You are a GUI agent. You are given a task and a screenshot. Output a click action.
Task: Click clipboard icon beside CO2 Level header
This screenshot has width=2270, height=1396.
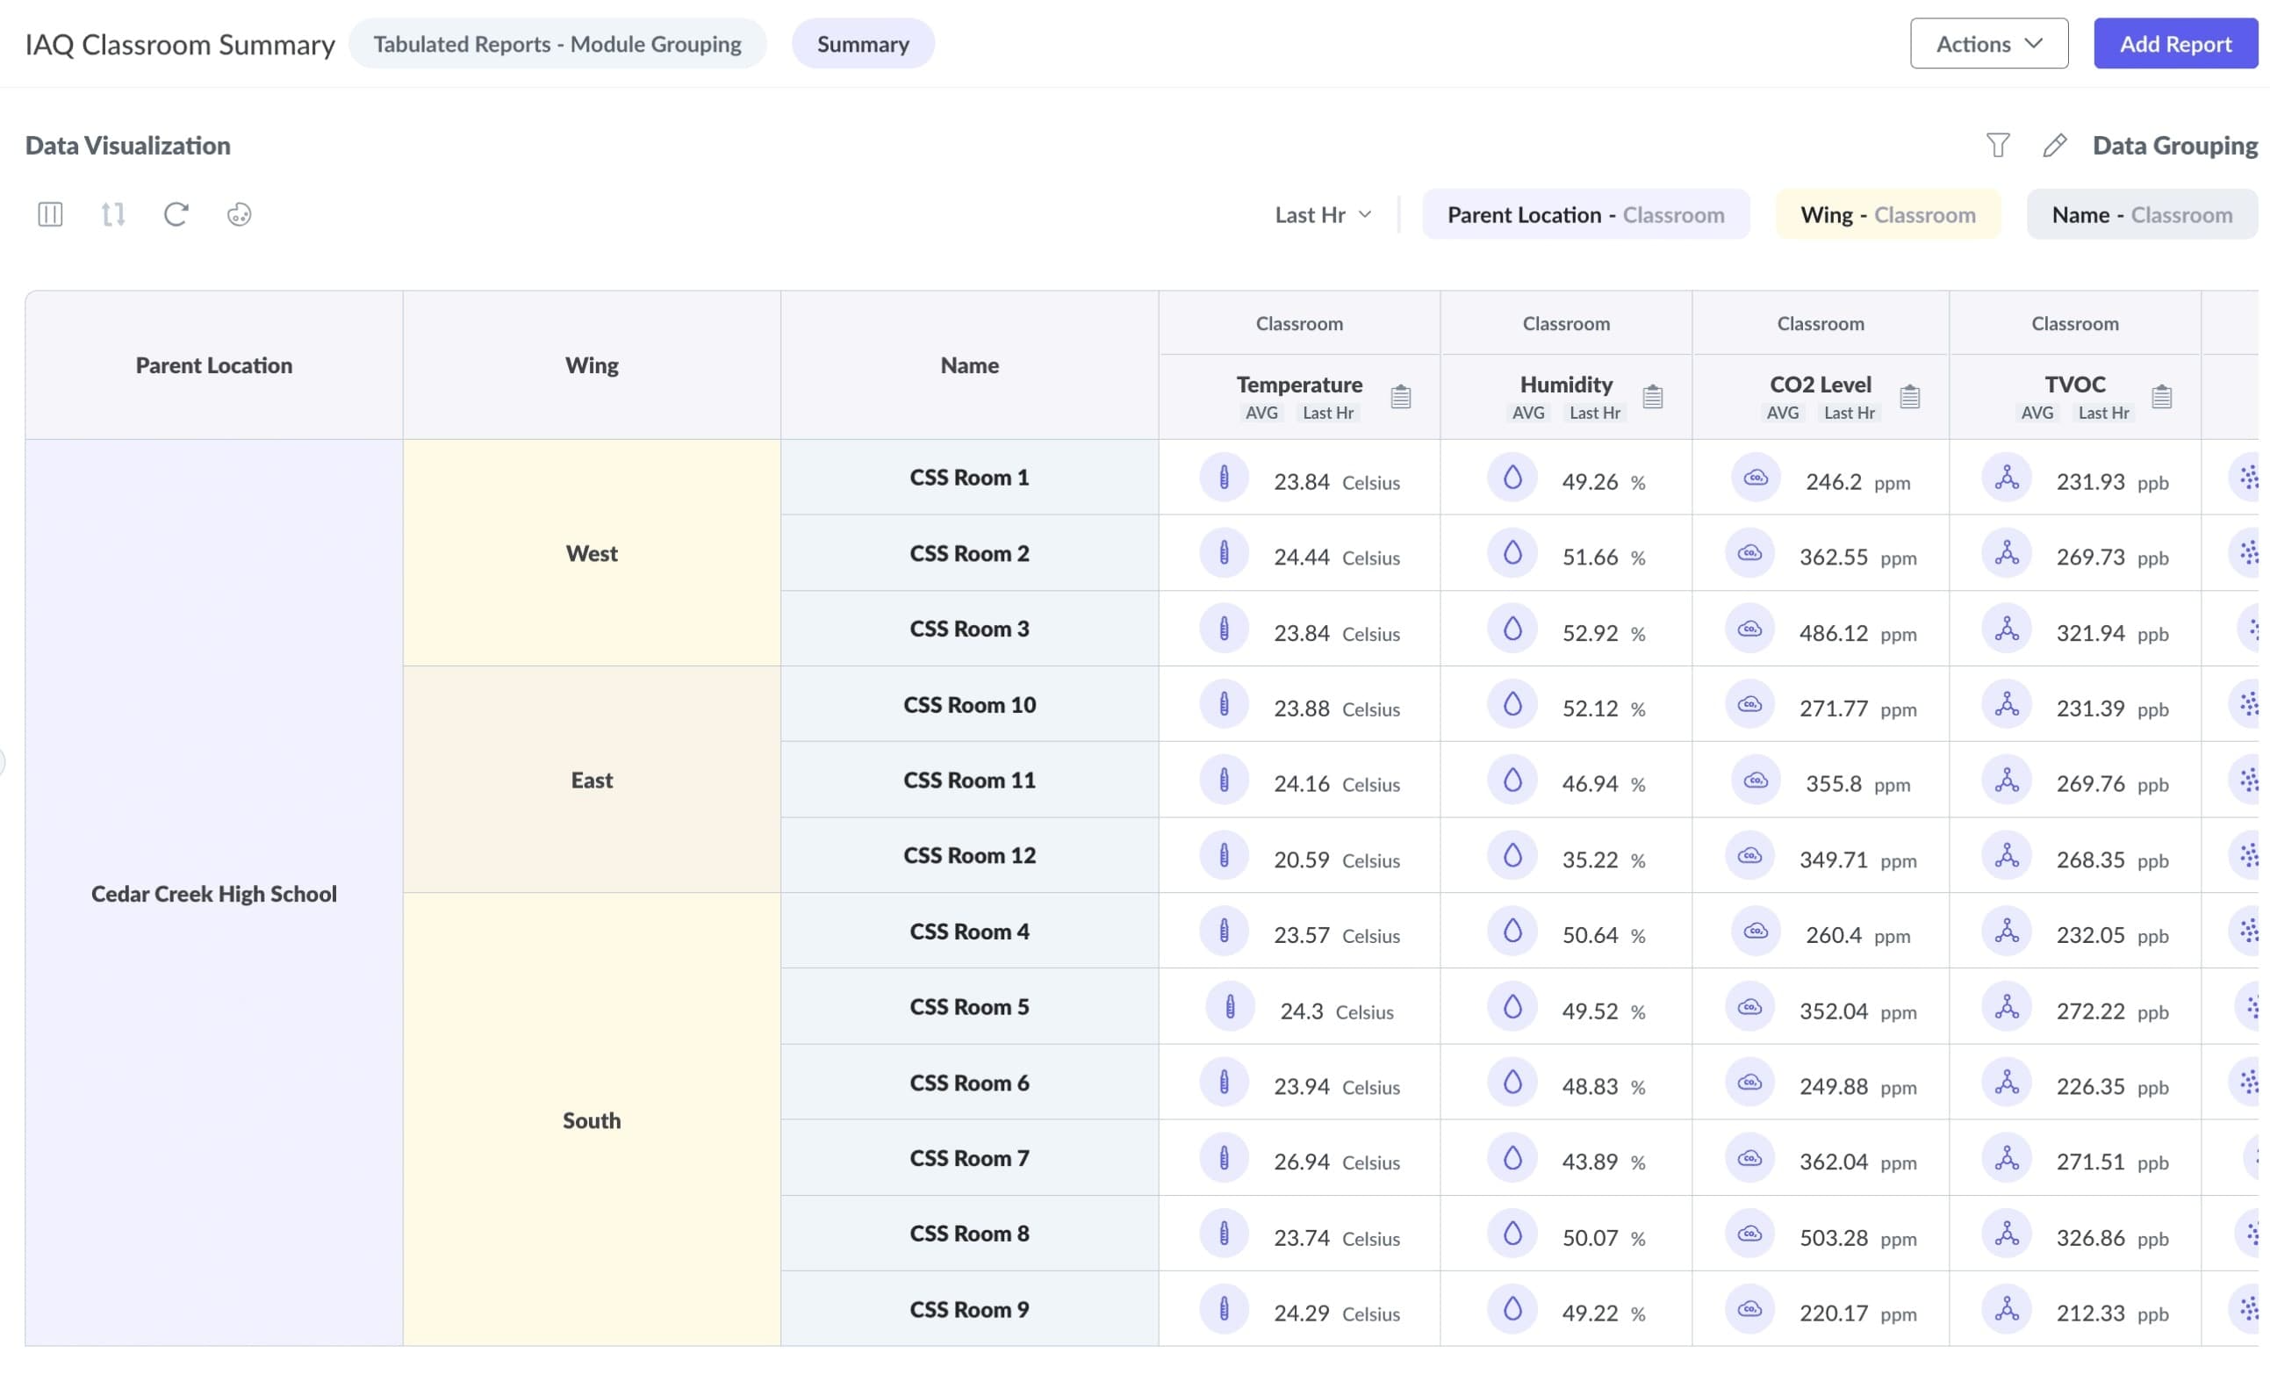(1909, 397)
